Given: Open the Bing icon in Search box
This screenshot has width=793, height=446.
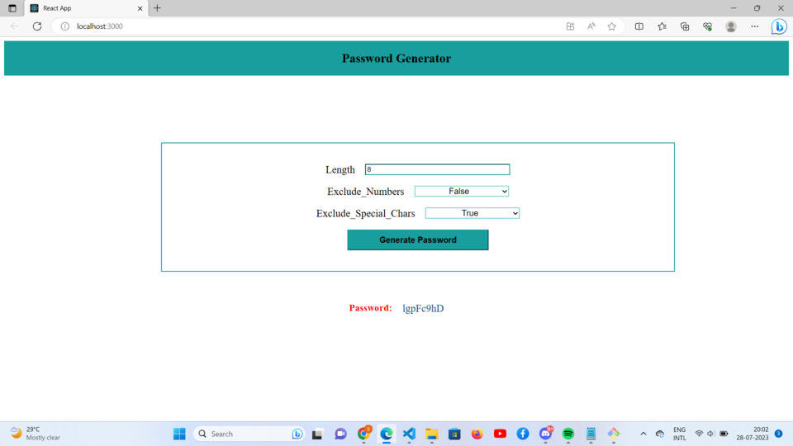Looking at the screenshot, I should [297, 434].
